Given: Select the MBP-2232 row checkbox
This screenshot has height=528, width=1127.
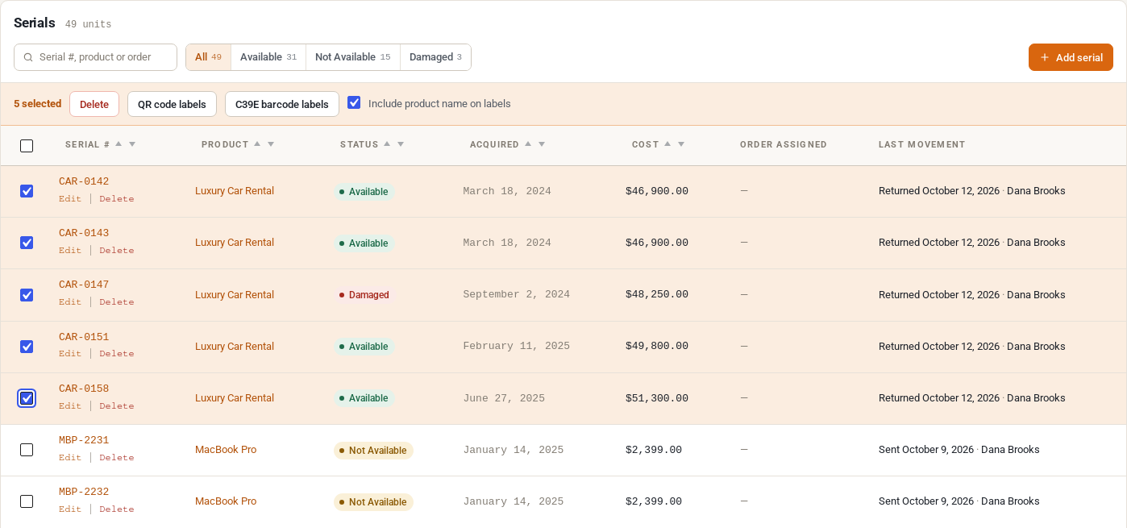Looking at the screenshot, I should (x=27, y=501).
